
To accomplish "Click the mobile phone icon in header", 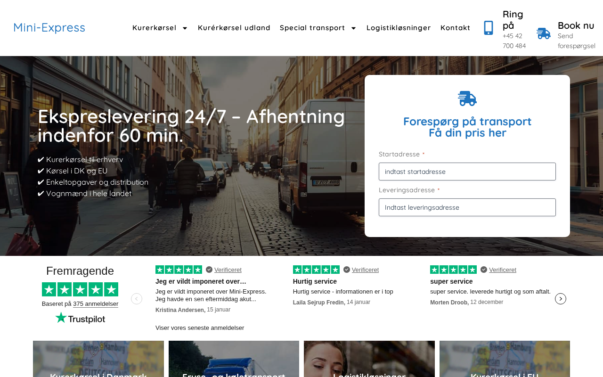I will pyautogui.click(x=489, y=28).
